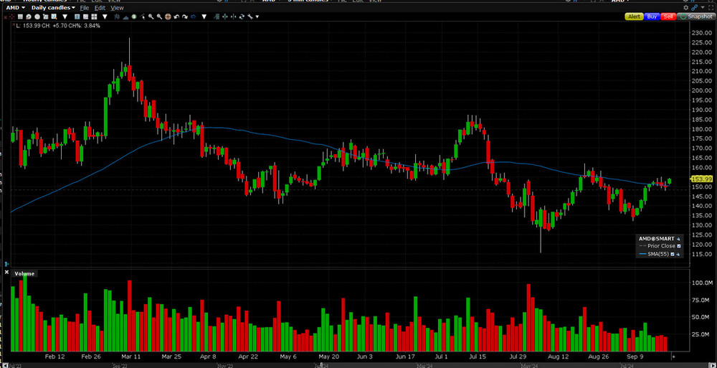717x368 pixels.
Task: Open chart settings gear icon
Action: point(685,7)
